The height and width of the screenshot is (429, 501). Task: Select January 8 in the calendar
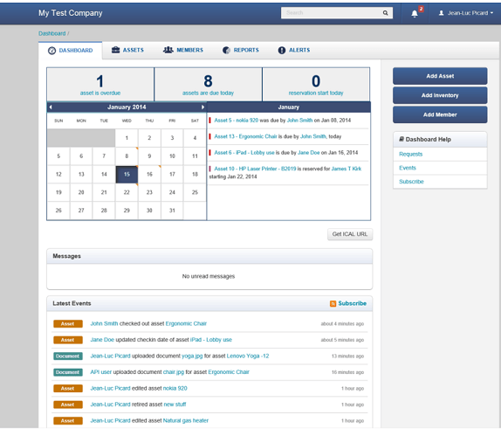click(127, 156)
